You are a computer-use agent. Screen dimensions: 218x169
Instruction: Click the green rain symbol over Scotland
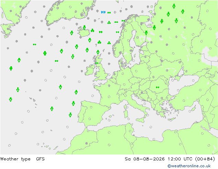[x=97, y=63]
